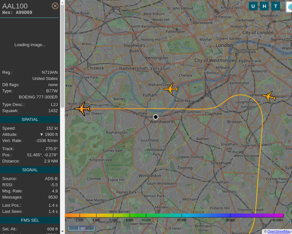Click the info panel scrollbar thumb
292x234 pixels.
[62, 56]
